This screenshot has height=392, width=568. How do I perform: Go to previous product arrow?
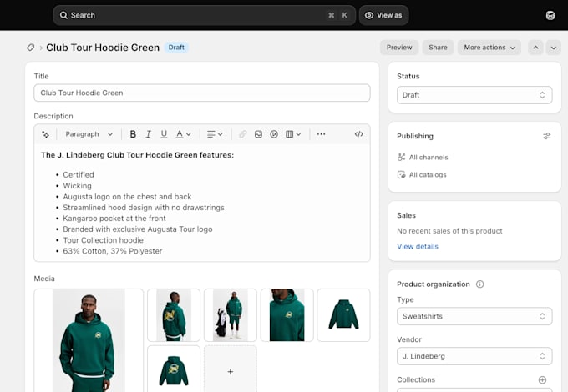point(535,48)
